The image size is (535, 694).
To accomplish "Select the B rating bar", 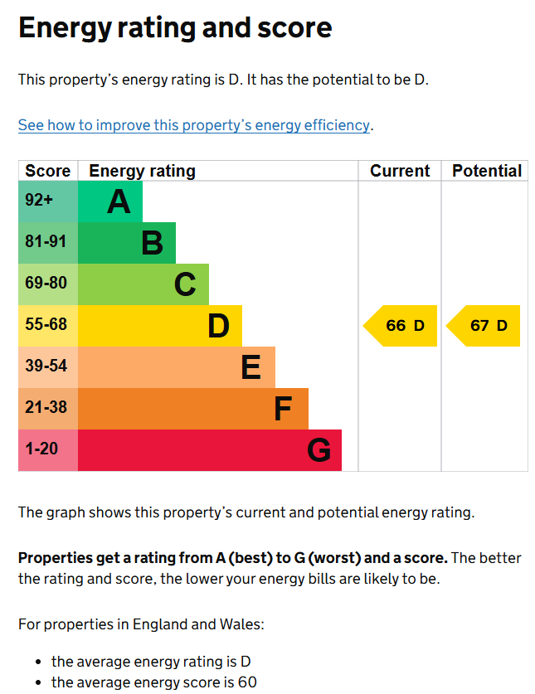I will click(x=127, y=243).
